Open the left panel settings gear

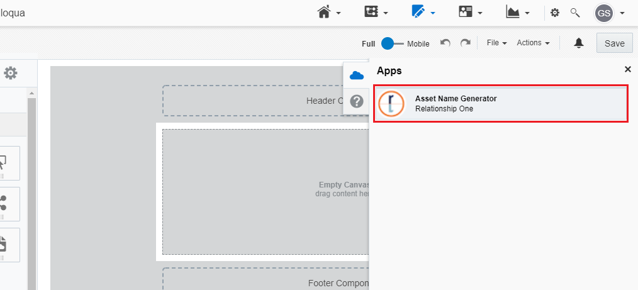click(11, 73)
